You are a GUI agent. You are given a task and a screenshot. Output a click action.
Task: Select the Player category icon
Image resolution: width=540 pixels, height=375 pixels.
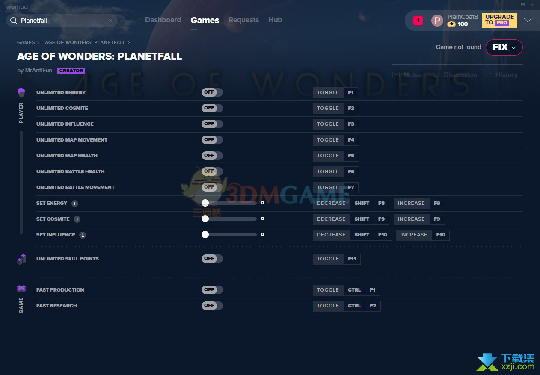click(x=21, y=92)
